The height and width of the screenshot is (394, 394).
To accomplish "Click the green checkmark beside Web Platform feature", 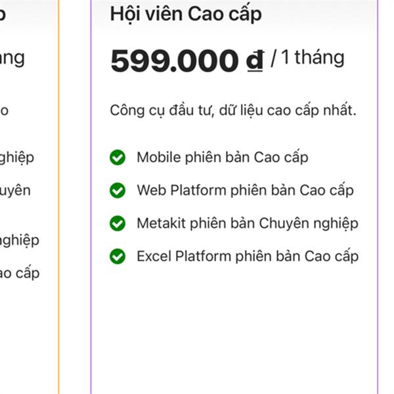I will (118, 190).
